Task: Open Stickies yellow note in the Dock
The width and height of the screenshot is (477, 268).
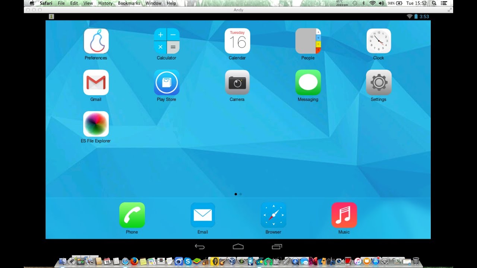Action: coord(143,261)
